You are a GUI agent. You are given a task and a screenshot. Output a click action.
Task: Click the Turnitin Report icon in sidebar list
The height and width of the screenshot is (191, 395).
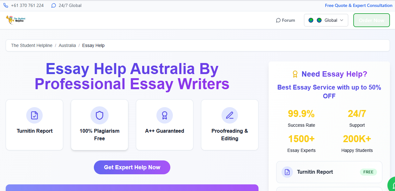tap(287, 172)
